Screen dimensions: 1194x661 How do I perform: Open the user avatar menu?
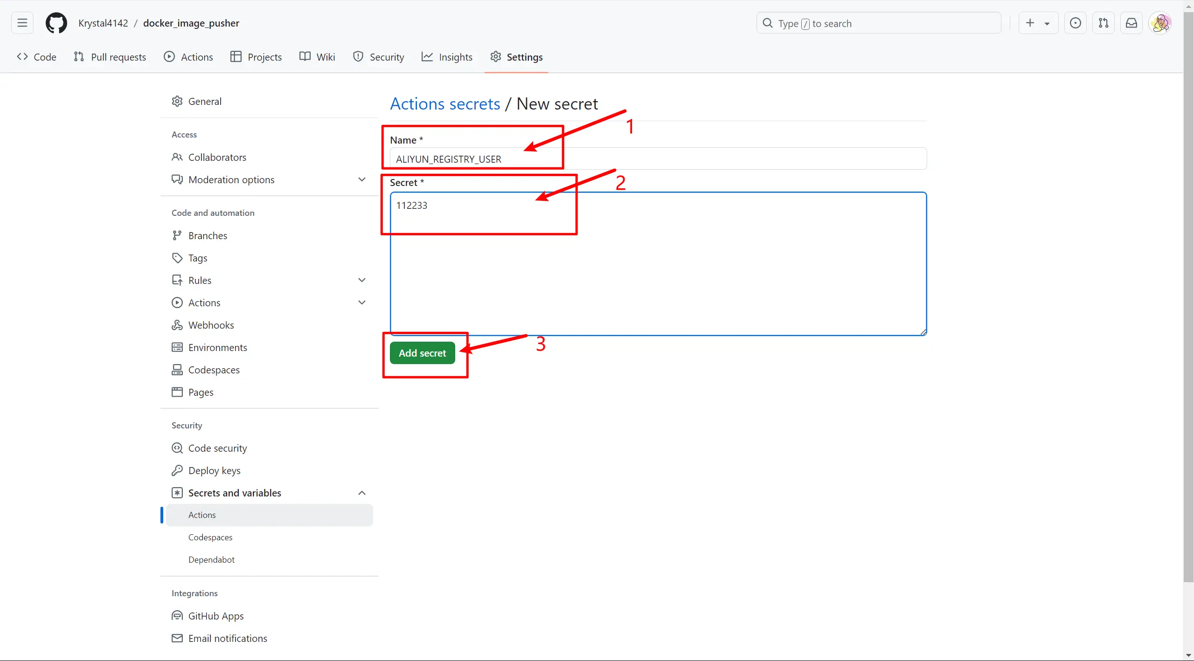coord(1160,23)
